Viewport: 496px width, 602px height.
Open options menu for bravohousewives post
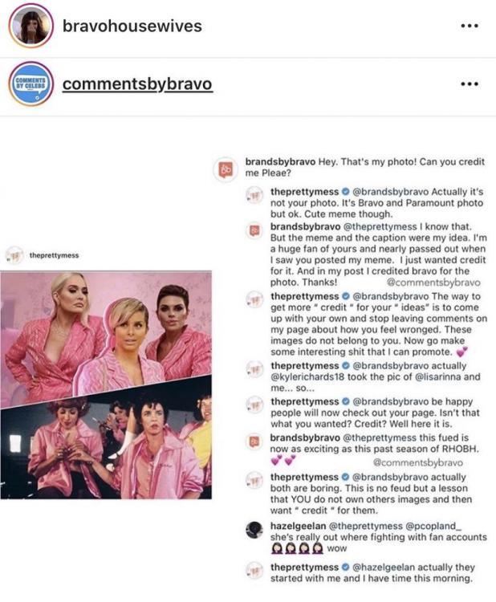click(470, 26)
